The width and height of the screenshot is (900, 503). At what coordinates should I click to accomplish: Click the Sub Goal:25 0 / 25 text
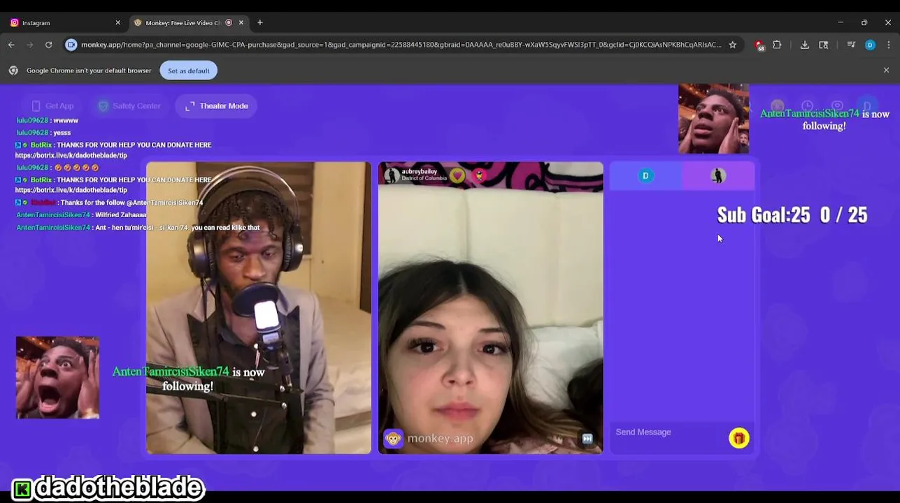pos(792,214)
